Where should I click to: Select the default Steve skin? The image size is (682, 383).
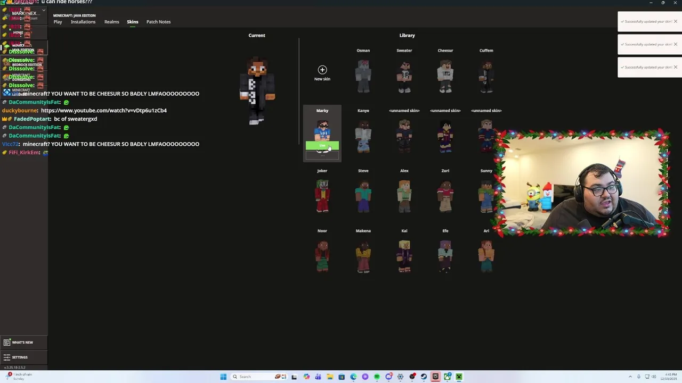pyautogui.click(x=363, y=196)
